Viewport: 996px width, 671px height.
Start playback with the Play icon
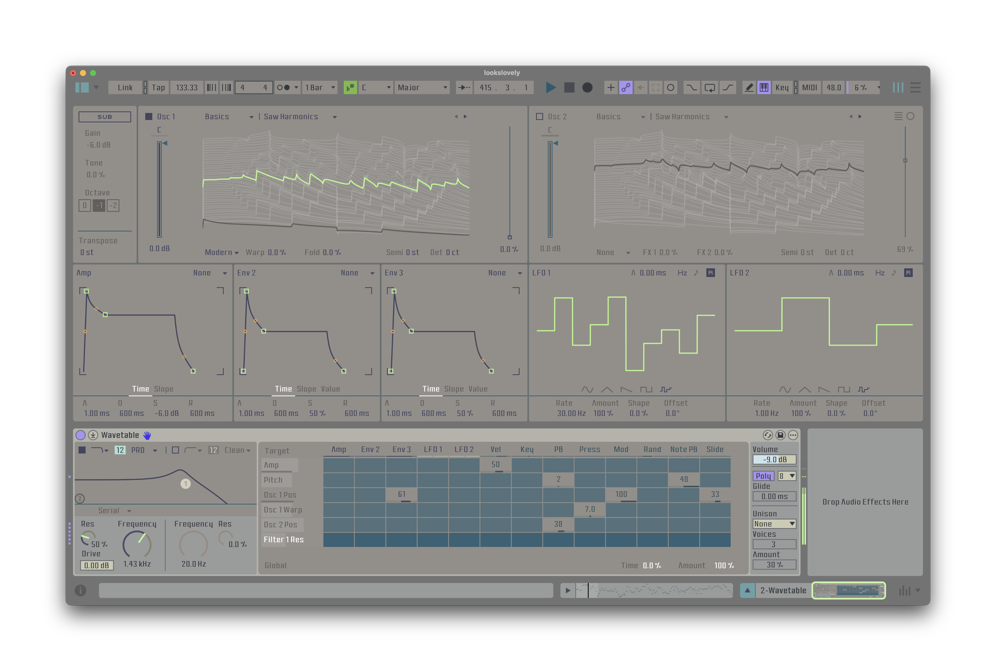click(x=551, y=87)
